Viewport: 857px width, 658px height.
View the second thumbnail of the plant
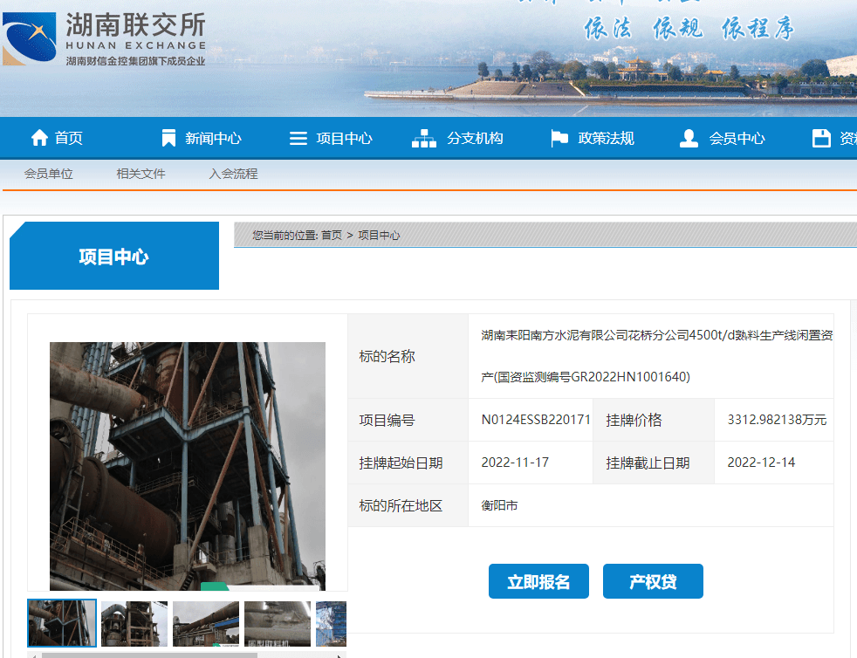coord(134,623)
